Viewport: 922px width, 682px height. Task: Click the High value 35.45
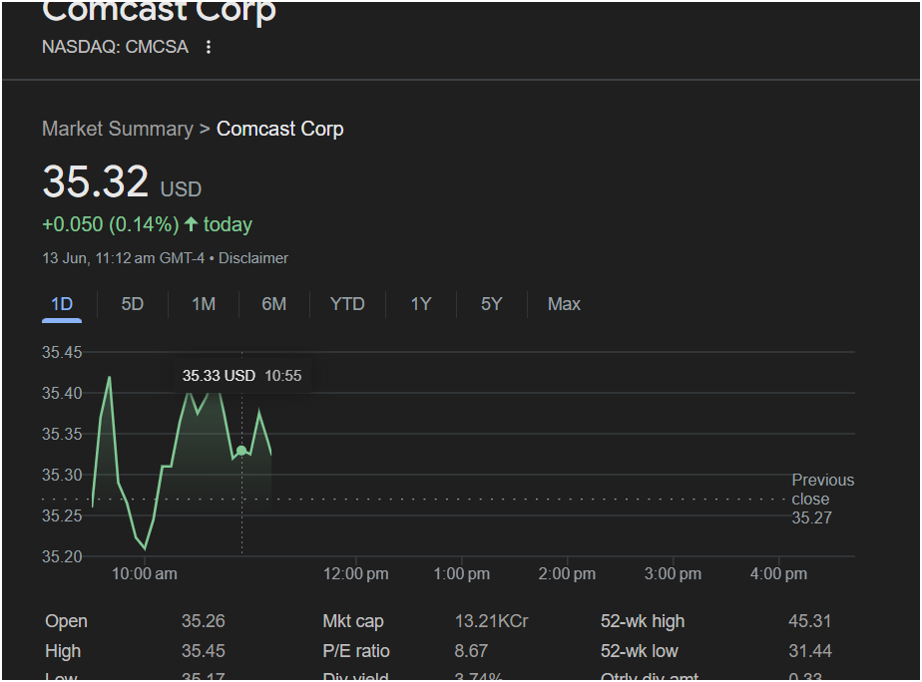[x=204, y=651]
